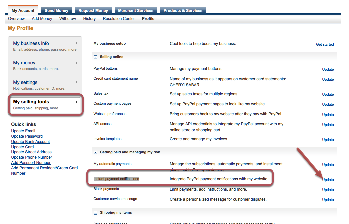Expand My settings chevron arrow
This screenshot has width=349, height=224.
pyautogui.click(x=77, y=82)
